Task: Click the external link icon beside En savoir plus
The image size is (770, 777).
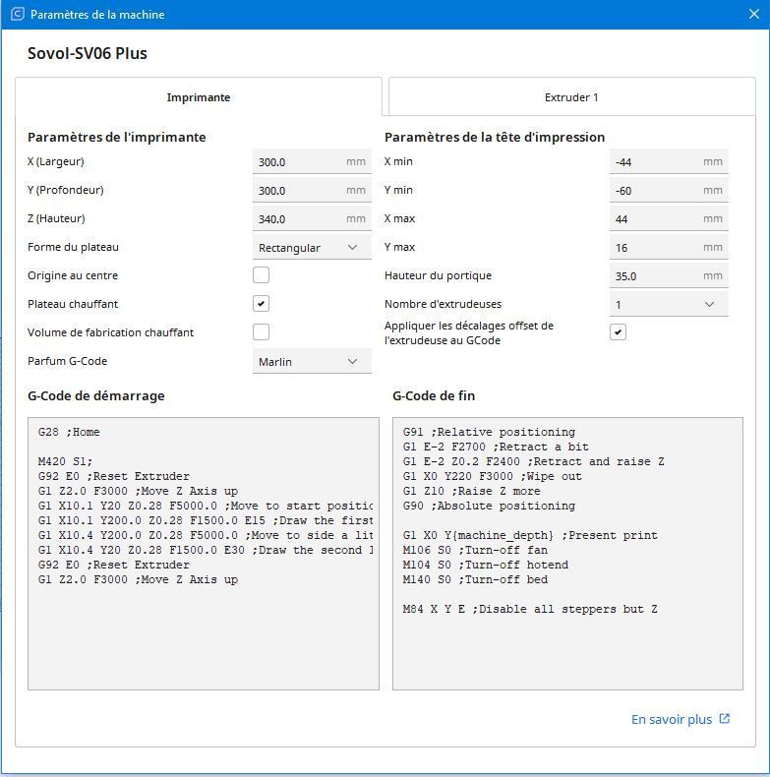Action: point(725,719)
